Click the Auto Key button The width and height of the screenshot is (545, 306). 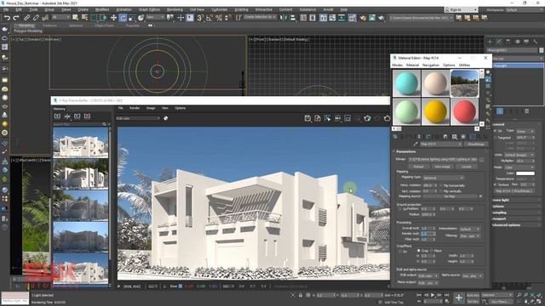tap(473, 295)
